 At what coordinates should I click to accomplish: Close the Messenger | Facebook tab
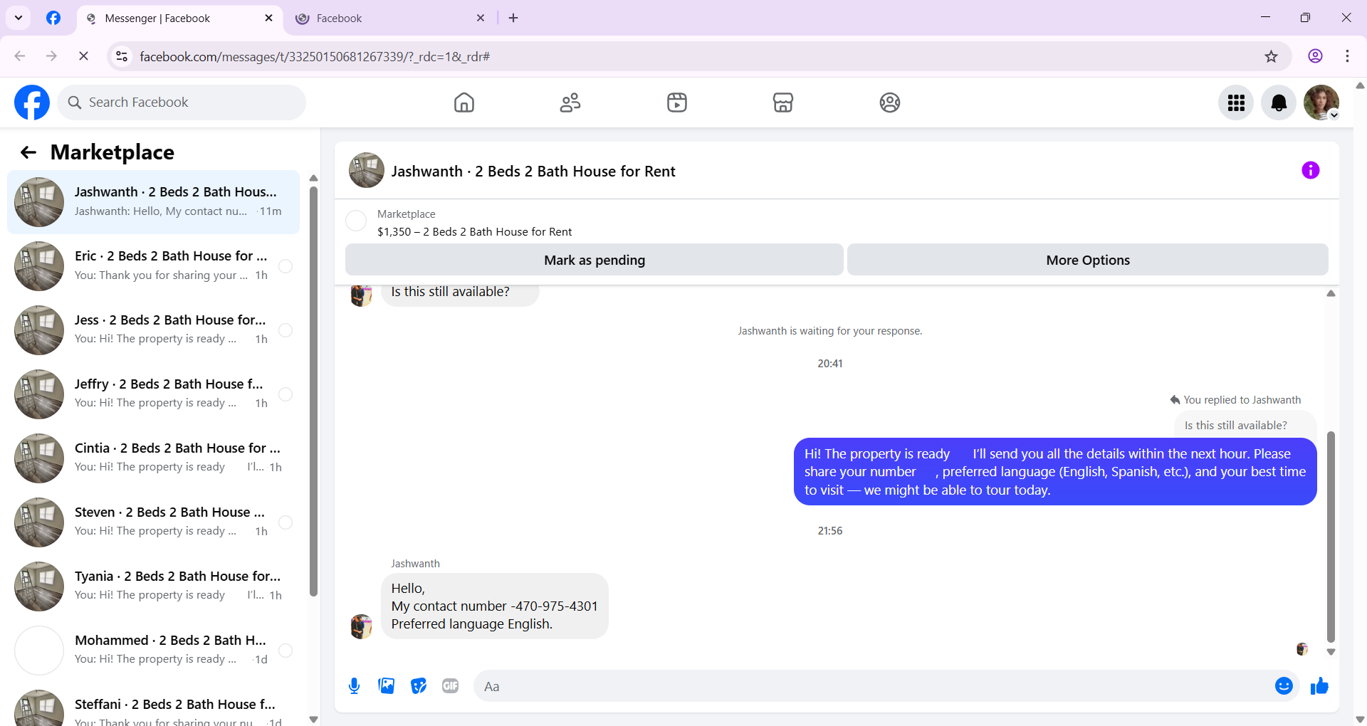point(268,18)
